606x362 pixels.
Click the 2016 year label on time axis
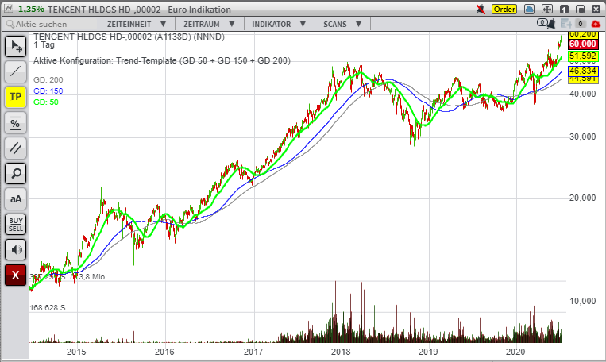164,352
